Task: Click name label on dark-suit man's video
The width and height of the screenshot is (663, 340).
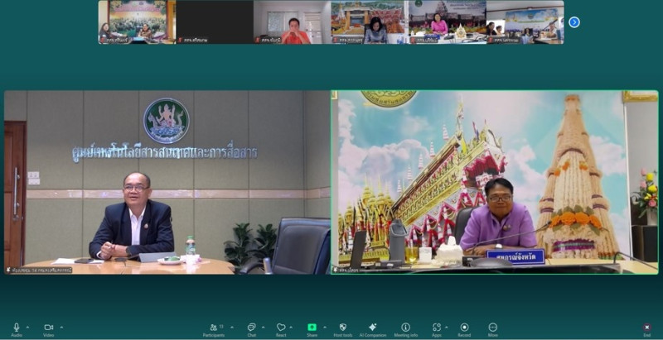Action: click(x=39, y=270)
